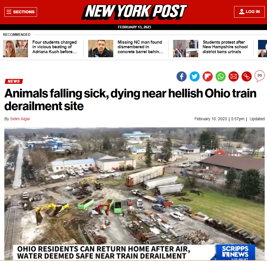Open author Selim Algar's page
This screenshot has height=261, width=267.
pos(20,119)
